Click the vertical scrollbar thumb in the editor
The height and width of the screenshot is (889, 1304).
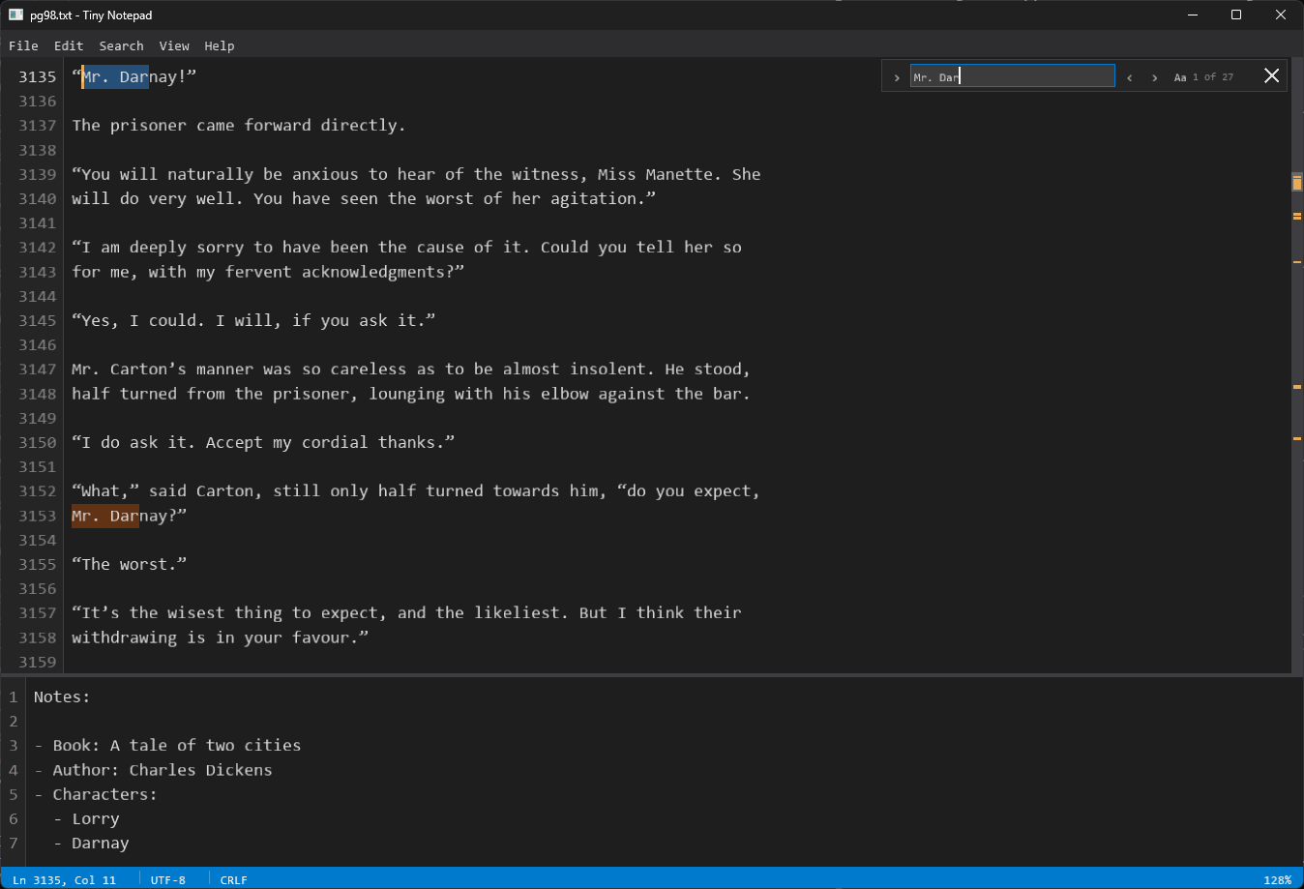1297,182
